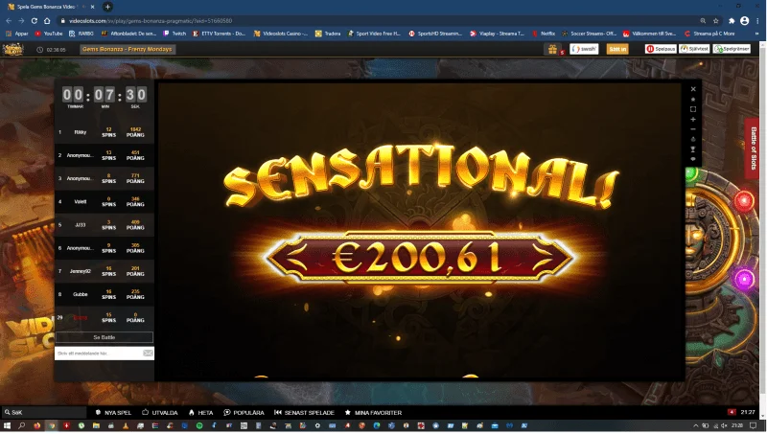Open the HETA menu item
The height and width of the screenshot is (434, 767).
[x=200, y=413]
